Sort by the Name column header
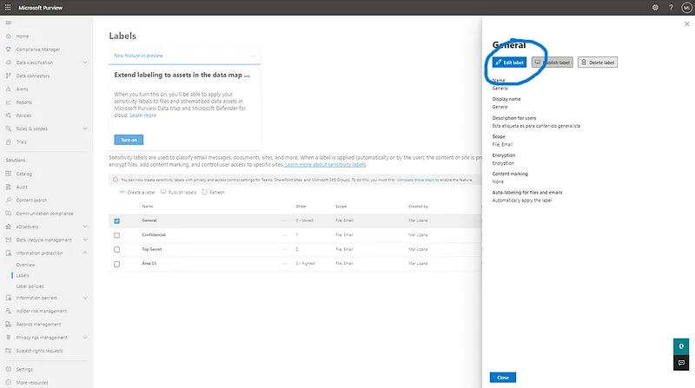 coord(147,207)
